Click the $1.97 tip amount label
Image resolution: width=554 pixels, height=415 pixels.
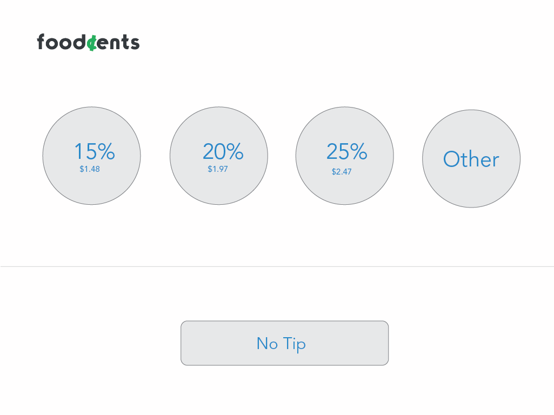point(218,169)
